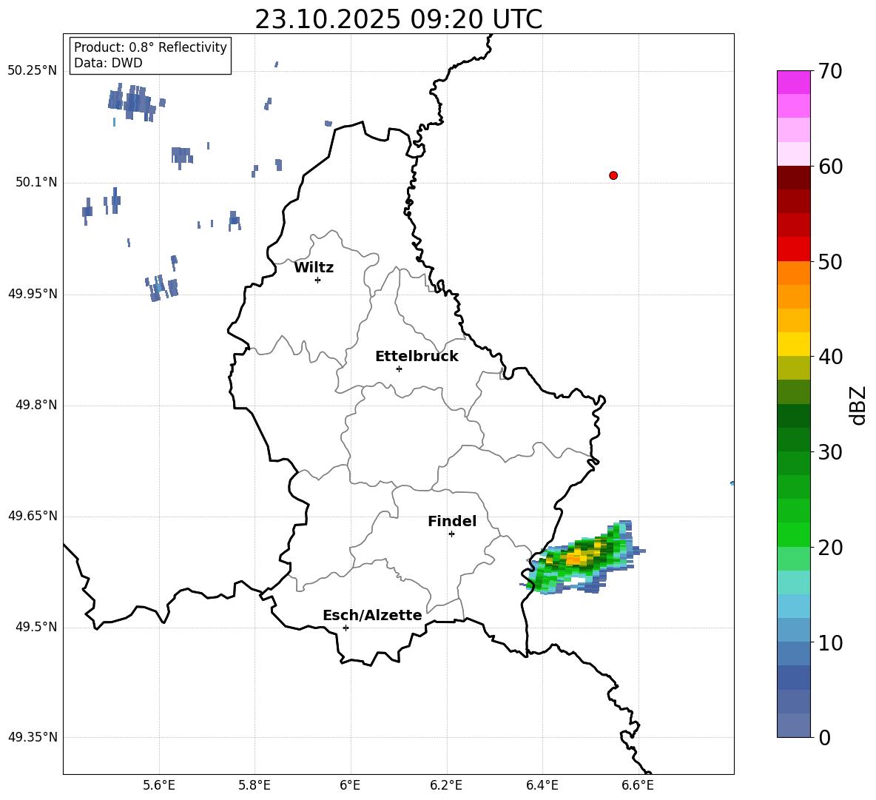This screenshot has height=800, width=876.
Task: Click the dBZ colorbar axis label
Action: [859, 405]
